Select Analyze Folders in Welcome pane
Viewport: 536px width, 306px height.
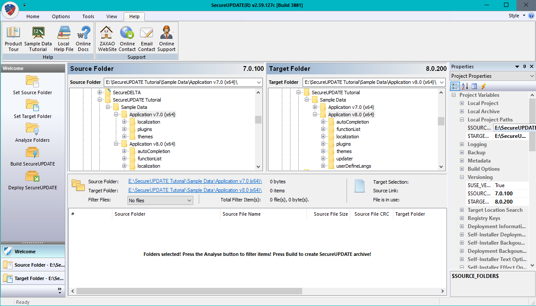click(x=32, y=133)
